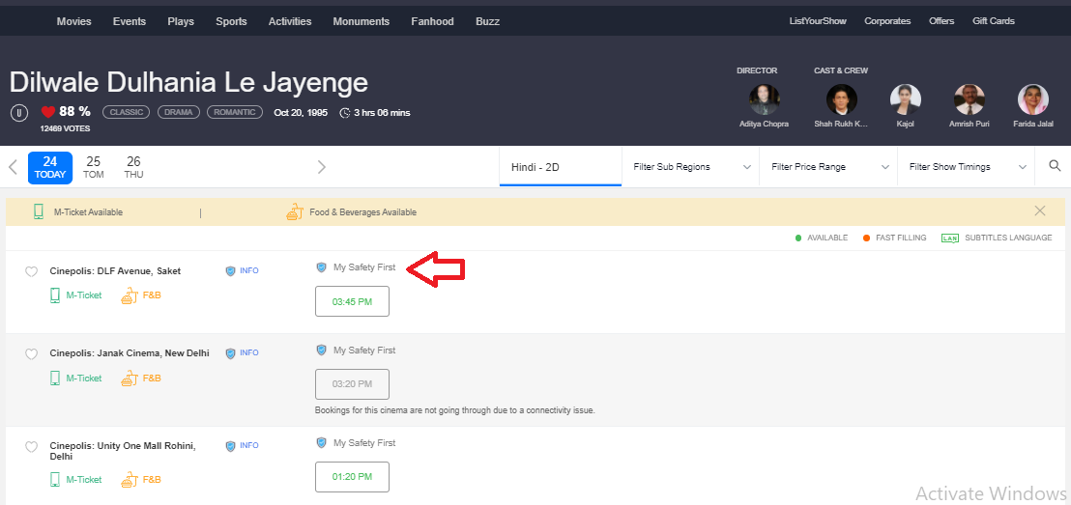Click My Safety First shield for Unity One Mall
The width and height of the screenshot is (1071, 505).
coord(321,443)
